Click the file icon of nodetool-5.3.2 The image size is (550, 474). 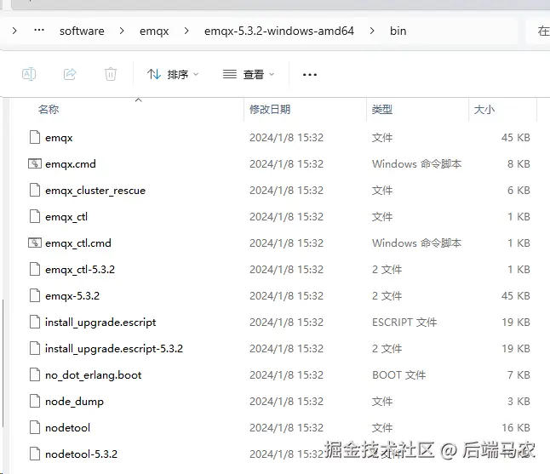(x=35, y=454)
